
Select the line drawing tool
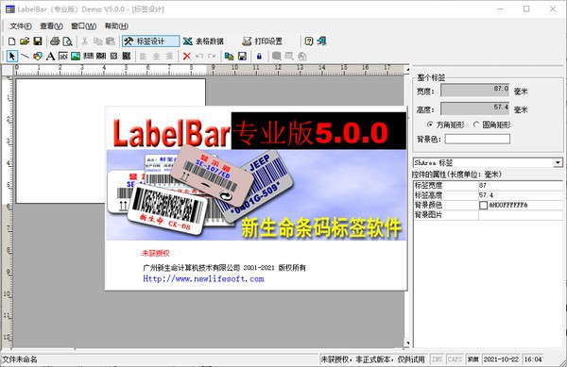click(x=25, y=57)
